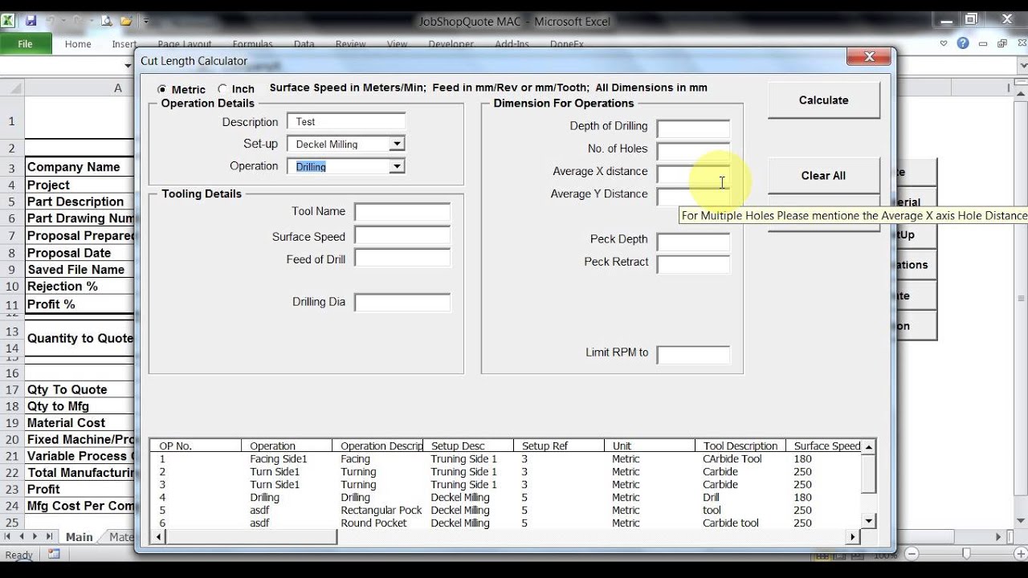Viewport: 1028px width, 578px height.
Task: Click the Feed of Drill input field
Action: point(402,258)
